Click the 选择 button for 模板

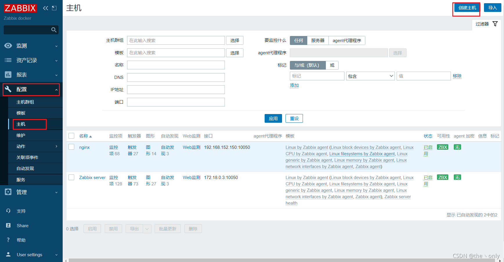click(235, 53)
